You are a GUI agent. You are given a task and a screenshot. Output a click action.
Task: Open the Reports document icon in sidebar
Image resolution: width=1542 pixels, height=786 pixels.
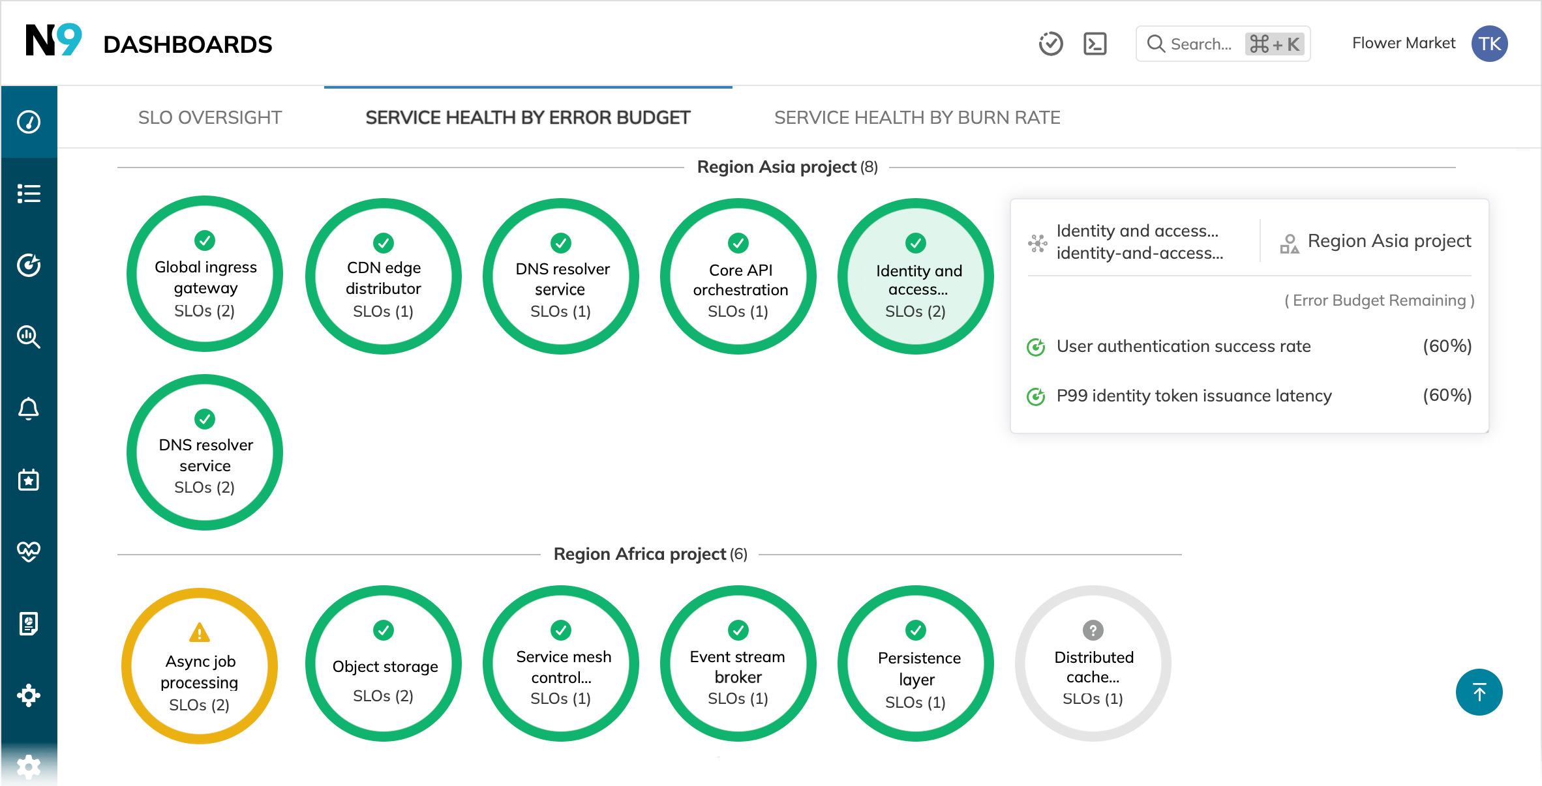[x=29, y=624]
